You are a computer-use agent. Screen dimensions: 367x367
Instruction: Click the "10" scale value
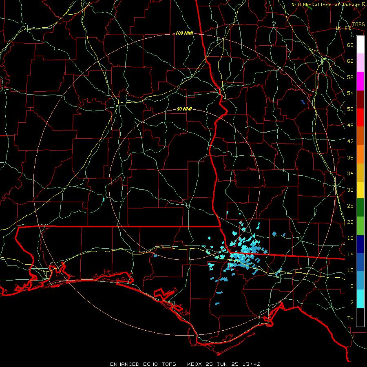click(350, 270)
